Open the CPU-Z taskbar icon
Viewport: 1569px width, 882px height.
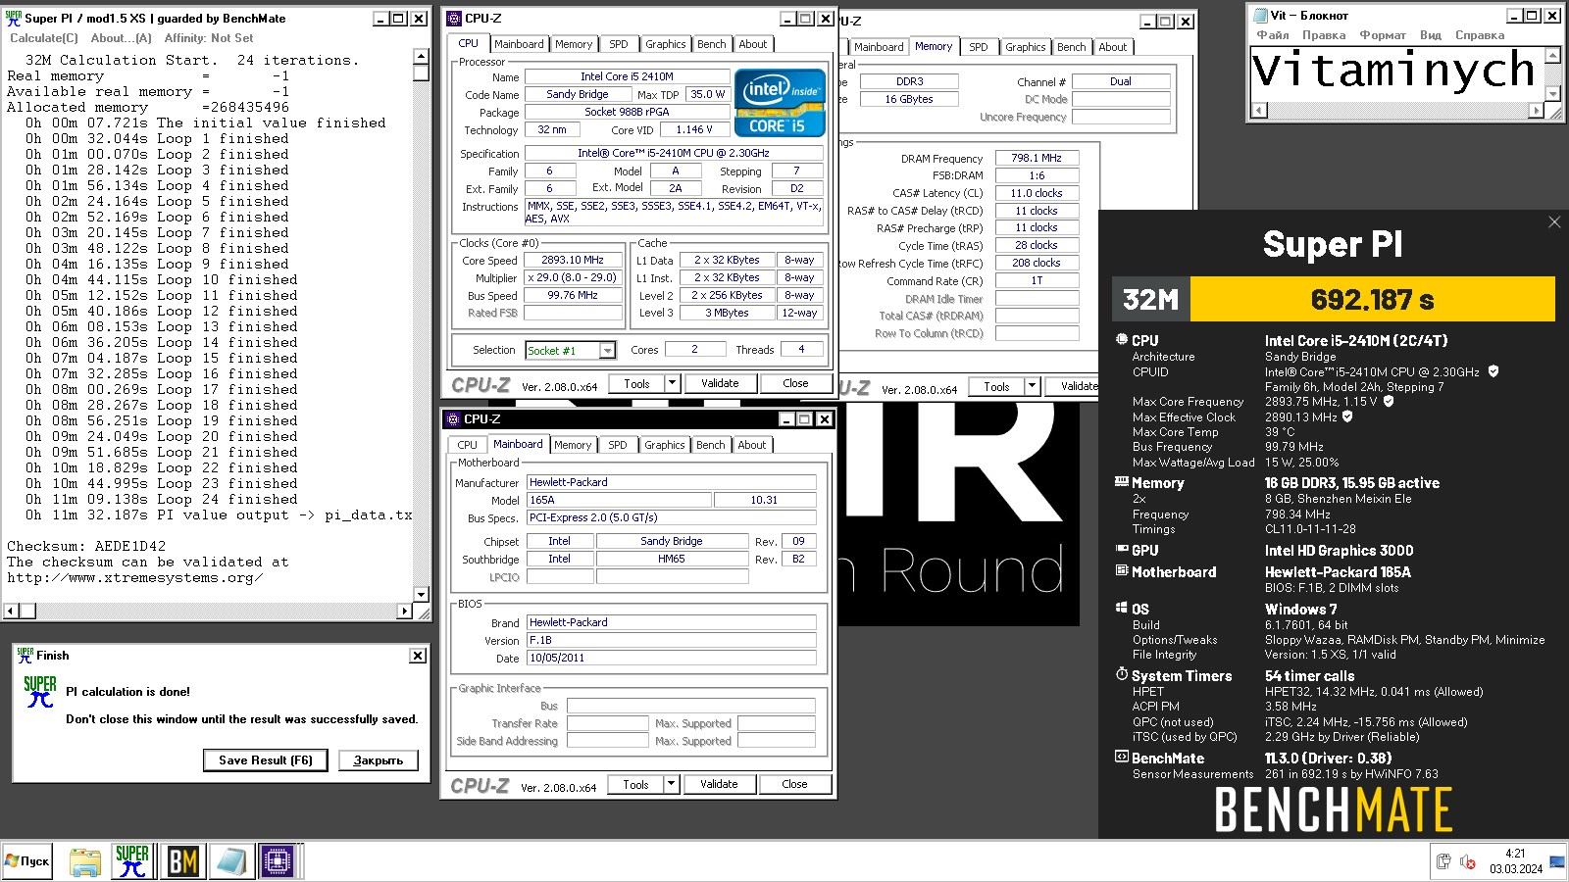(x=278, y=861)
